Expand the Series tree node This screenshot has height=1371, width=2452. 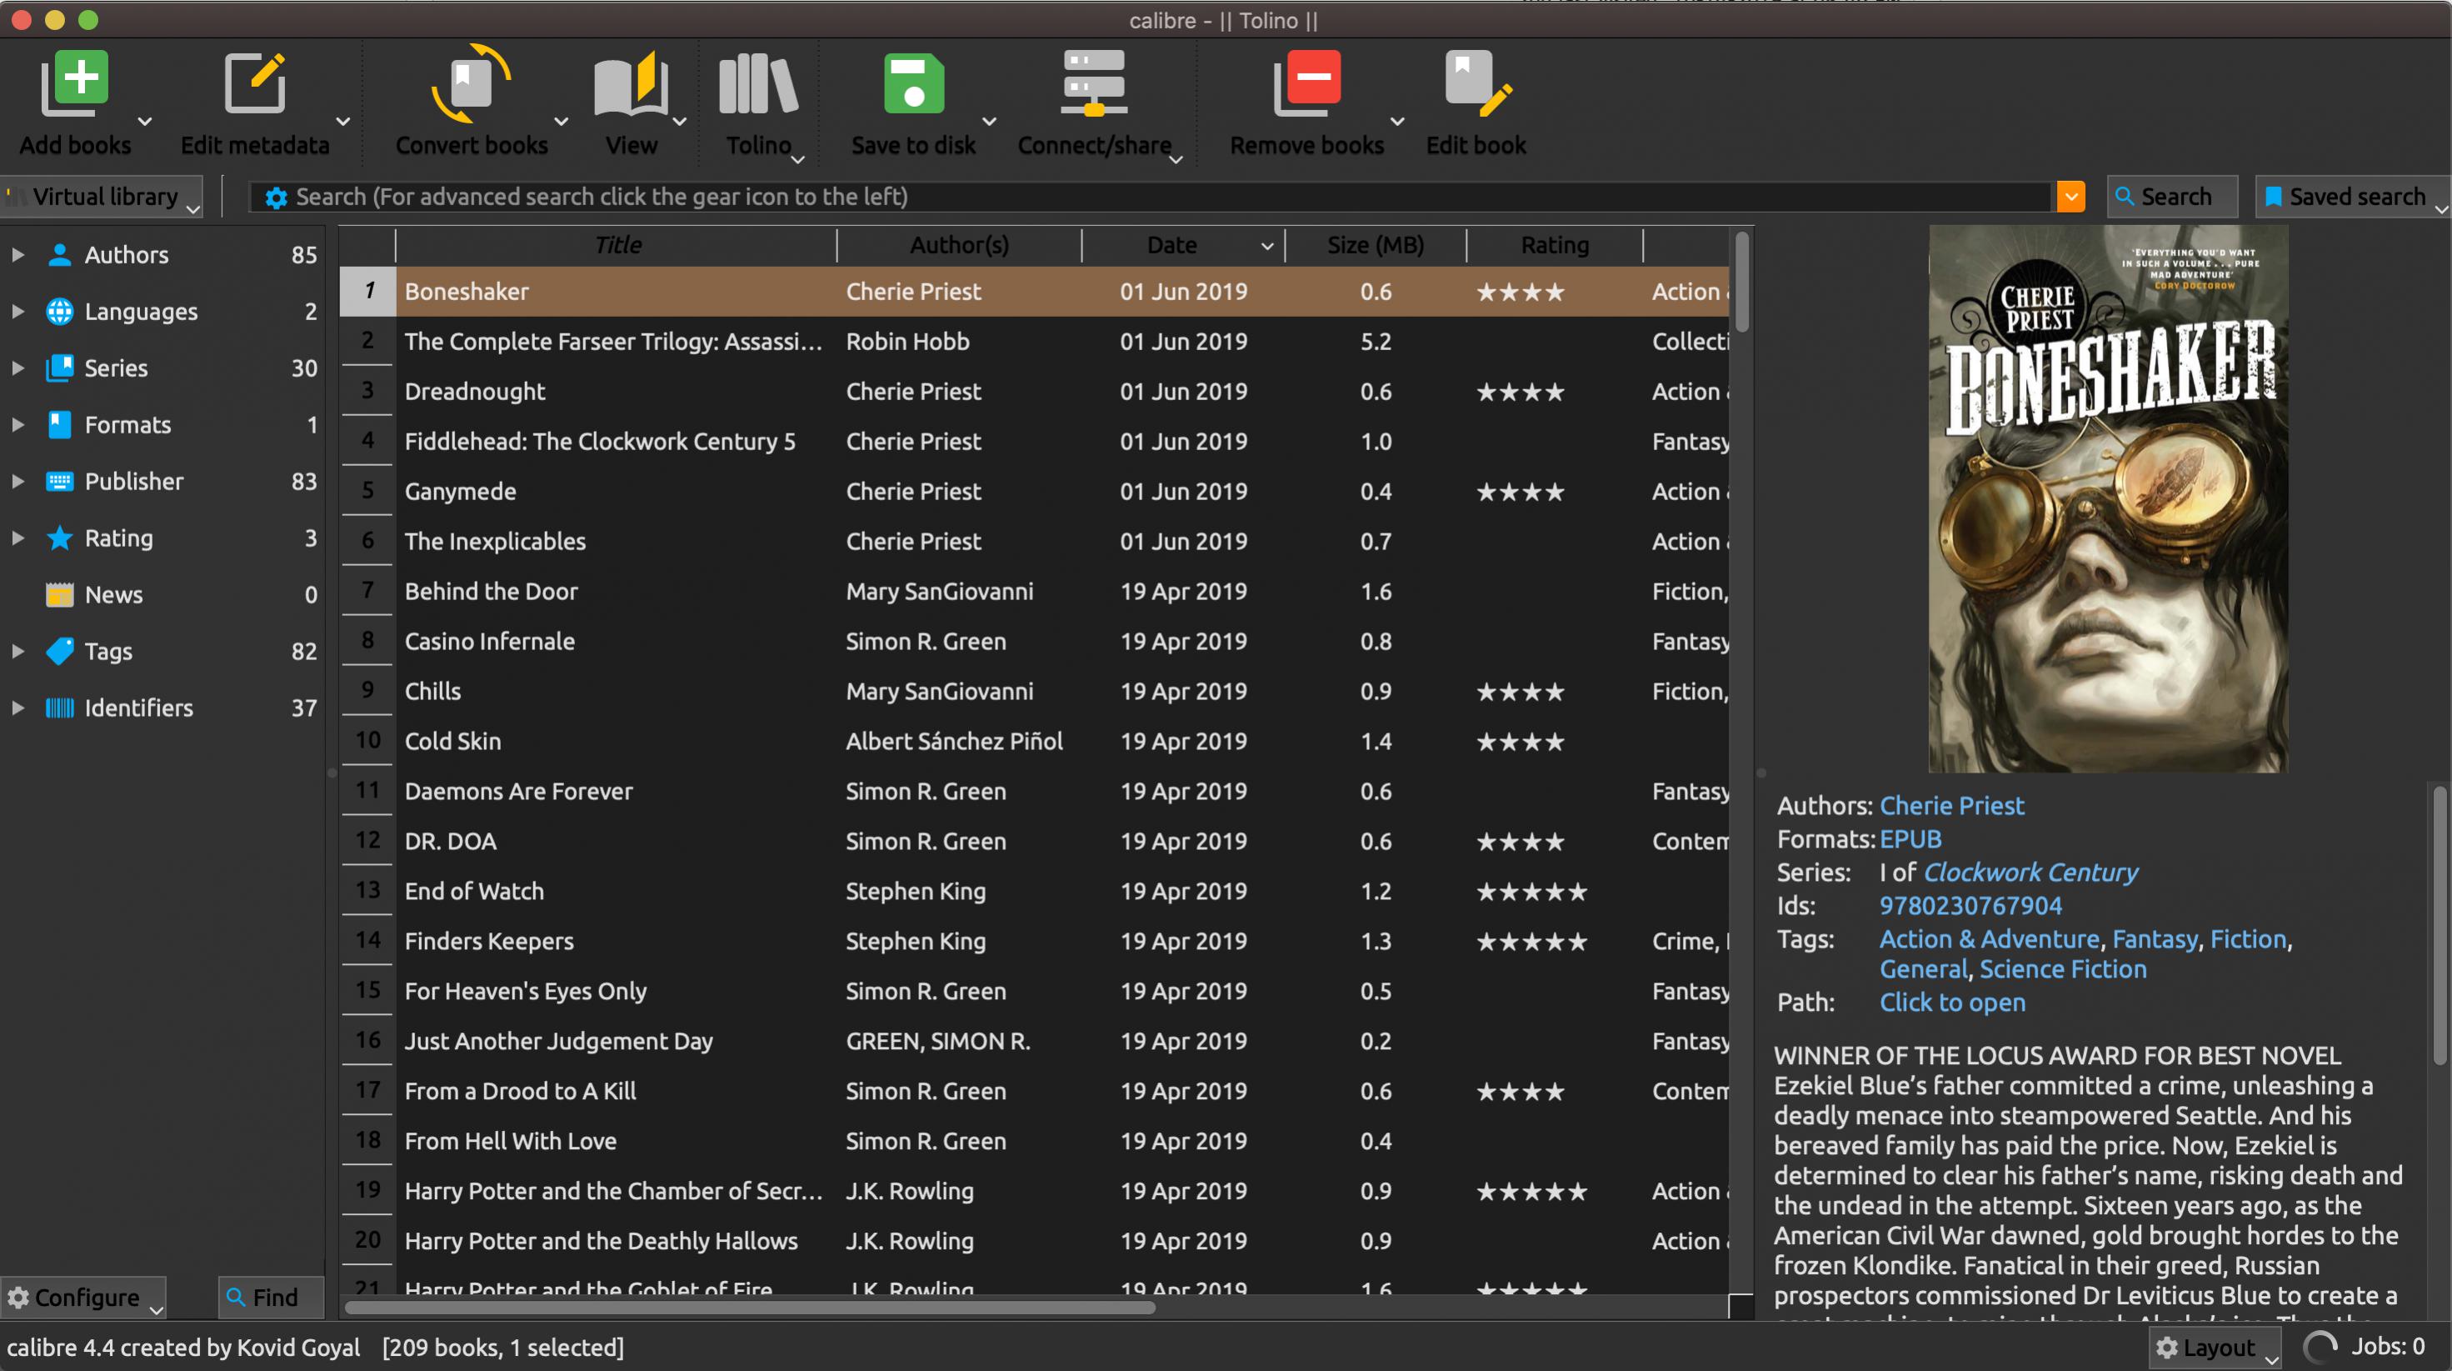pos(18,368)
